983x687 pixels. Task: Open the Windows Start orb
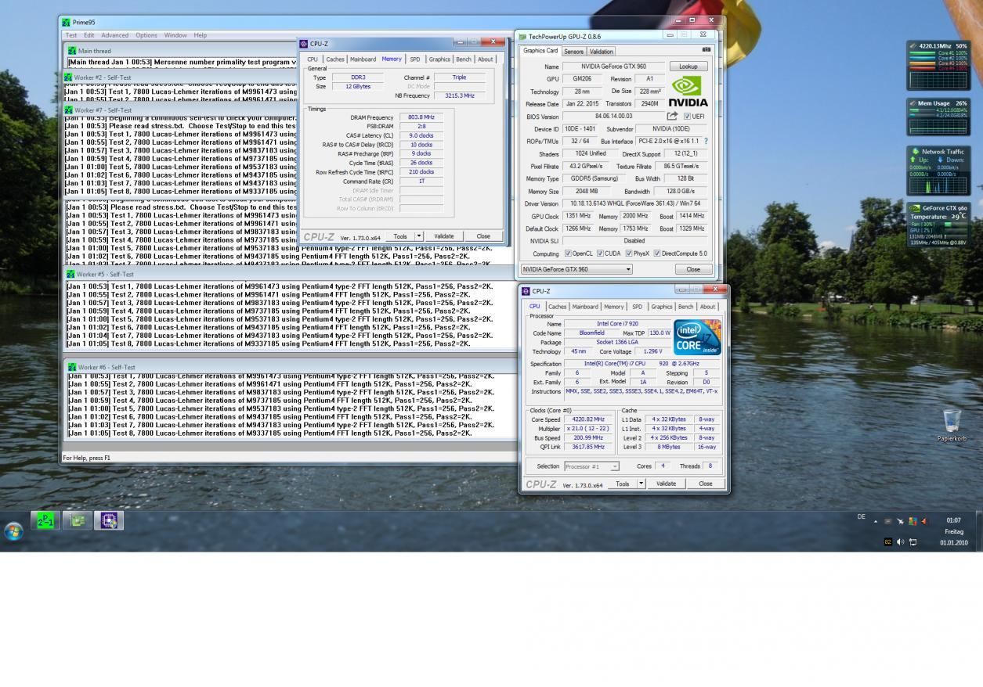(13, 532)
